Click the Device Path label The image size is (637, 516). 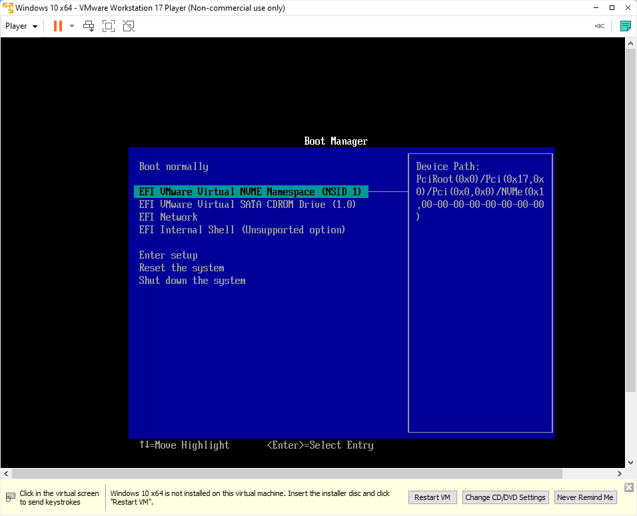pos(448,166)
